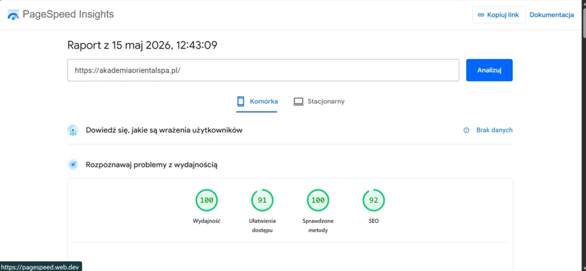Click the heading Dowiedz się, jakie są wrażenia użytkowników
The width and height of the screenshot is (586, 271).
coord(164,130)
